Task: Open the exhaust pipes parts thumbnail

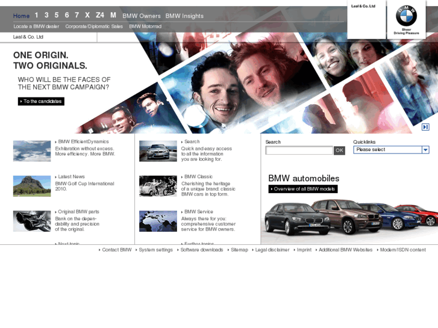Action: (x=32, y=221)
